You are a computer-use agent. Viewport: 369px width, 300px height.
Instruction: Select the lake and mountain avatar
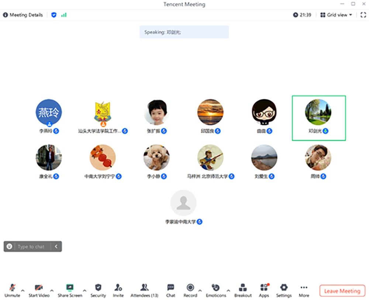click(264, 158)
